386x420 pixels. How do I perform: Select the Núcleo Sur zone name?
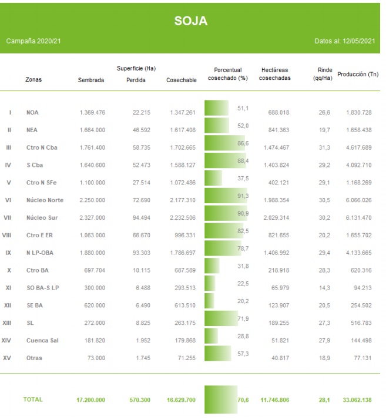tap(43, 217)
